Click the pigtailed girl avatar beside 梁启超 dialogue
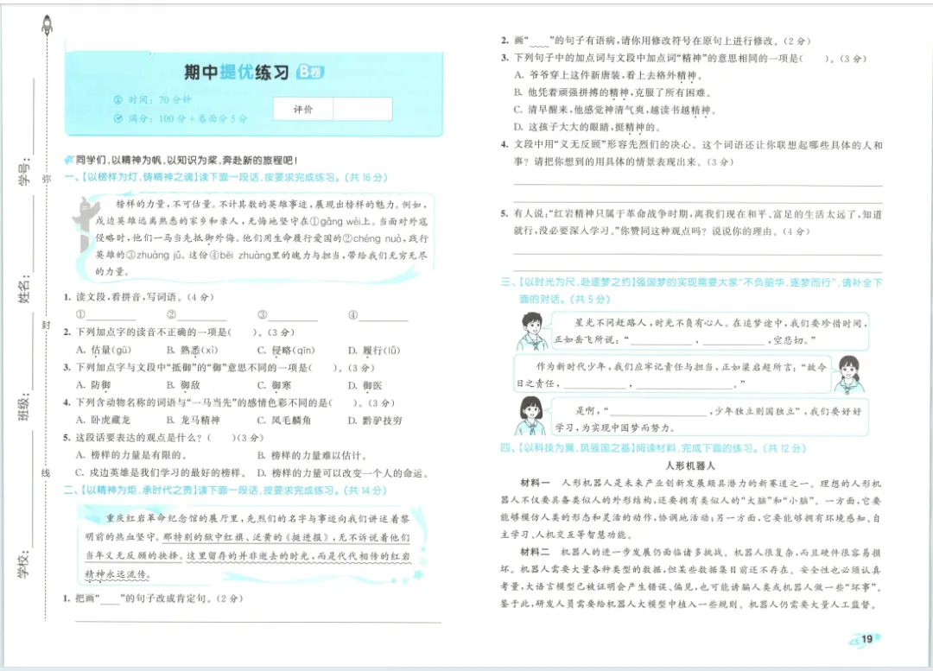933x671 pixels. click(x=850, y=375)
